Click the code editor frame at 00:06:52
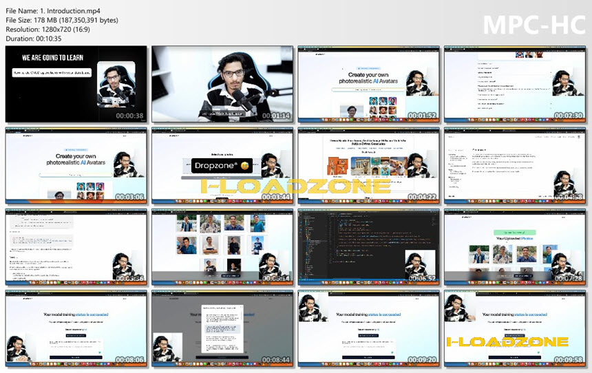The image size is (592, 373). (x=368, y=247)
